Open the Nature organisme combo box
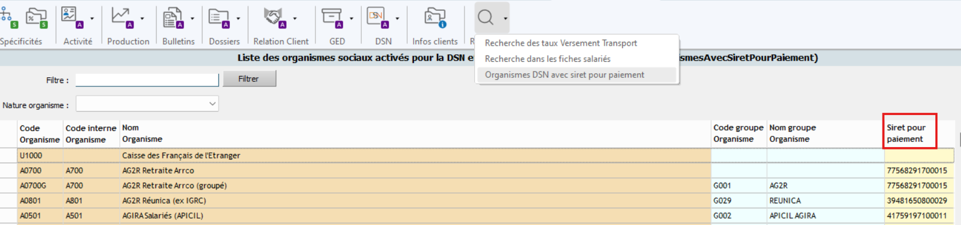Viewport: 961px width, 225px height. tap(147, 104)
